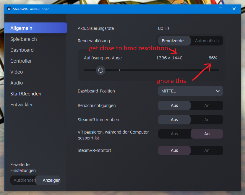The height and width of the screenshot is (195, 245).
Task: Open the Audio settings section
Action: [17, 82]
